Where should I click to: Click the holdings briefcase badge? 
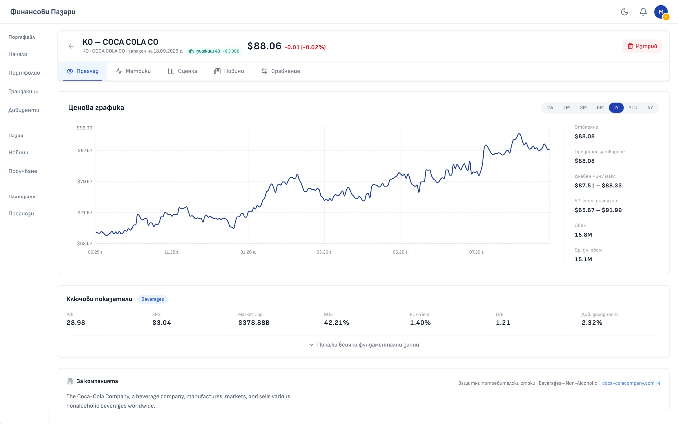[x=214, y=51]
